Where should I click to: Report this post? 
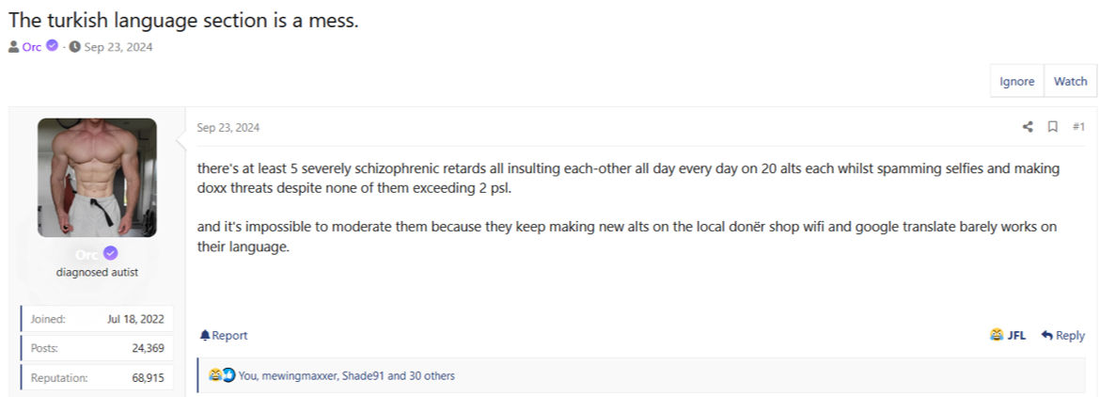tap(229, 336)
